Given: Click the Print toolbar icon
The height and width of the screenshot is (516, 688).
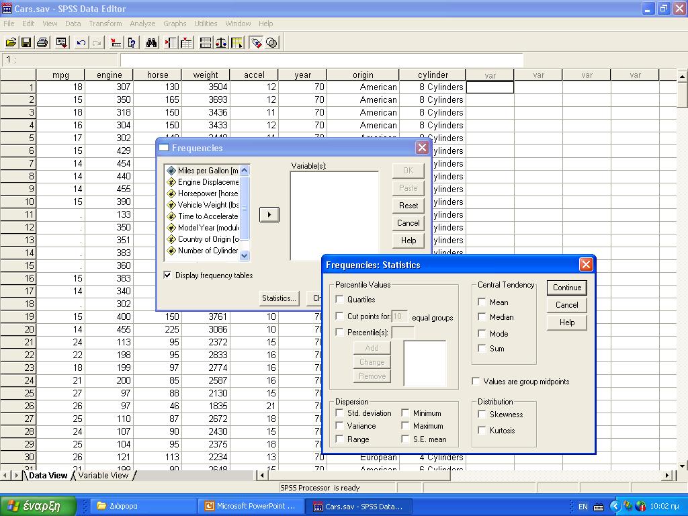Looking at the screenshot, I should [42, 42].
